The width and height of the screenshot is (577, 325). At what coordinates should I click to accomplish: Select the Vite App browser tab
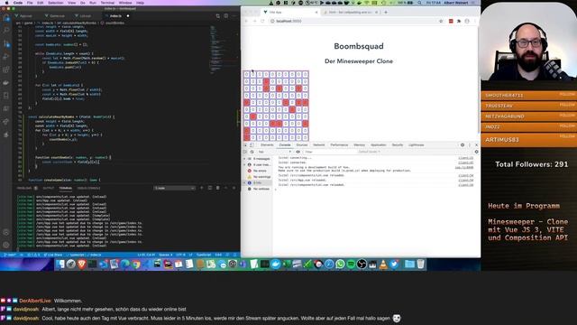[289, 12]
